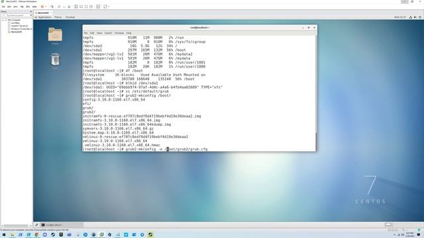Open Chrome from the Windows taskbar
The width and height of the screenshot is (424, 238).
(36, 235)
